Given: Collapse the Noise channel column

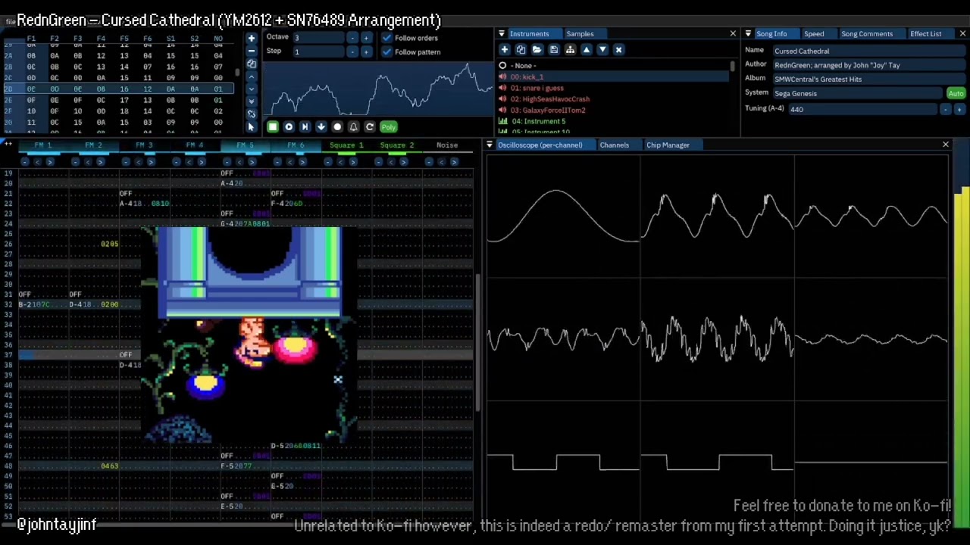Looking at the screenshot, I should point(429,162).
